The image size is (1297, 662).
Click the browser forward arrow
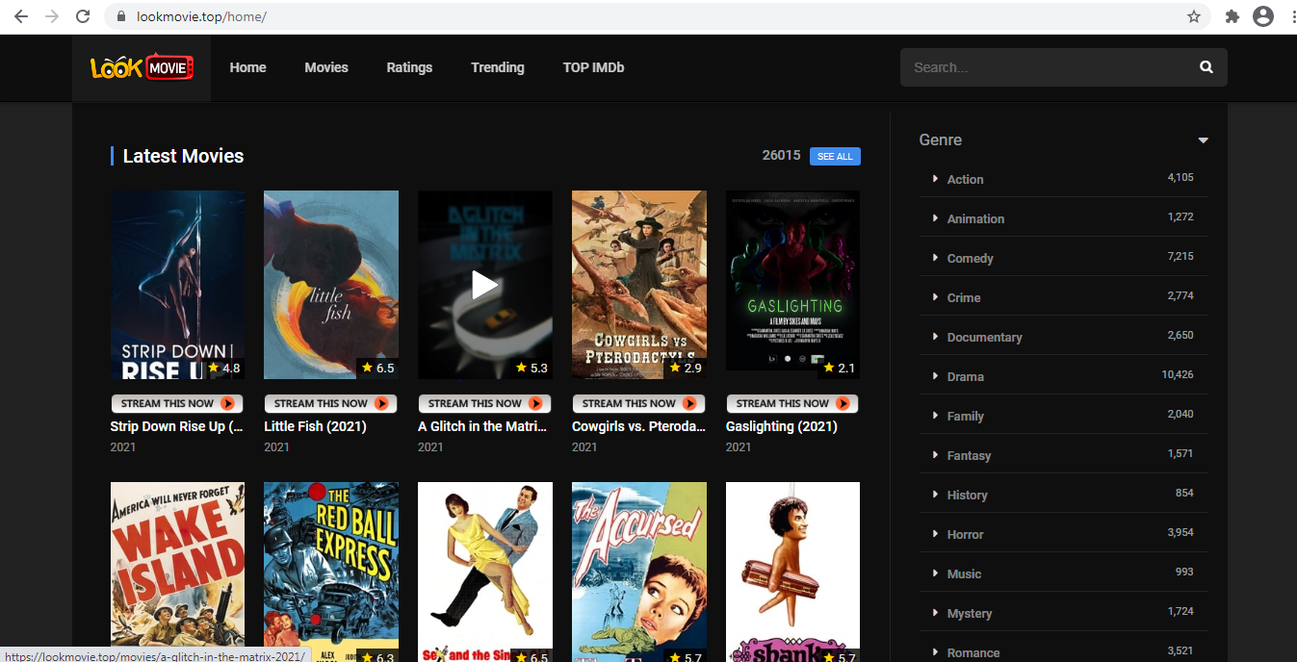[52, 16]
